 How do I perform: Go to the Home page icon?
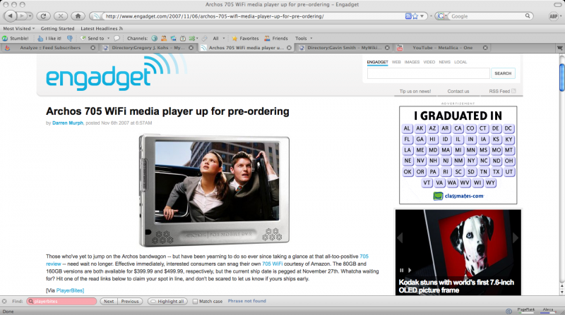coord(78,16)
